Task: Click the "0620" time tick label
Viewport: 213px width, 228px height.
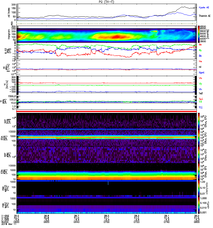Action: [x=46, y=222]
